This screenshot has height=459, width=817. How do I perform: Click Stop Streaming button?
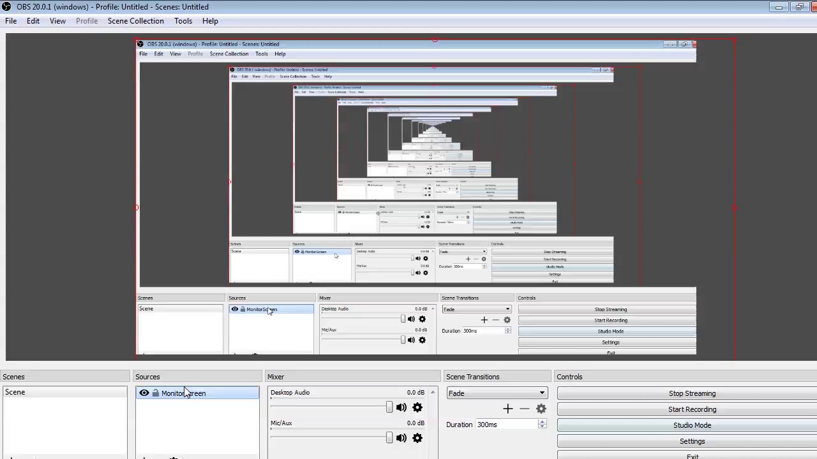(692, 393)
